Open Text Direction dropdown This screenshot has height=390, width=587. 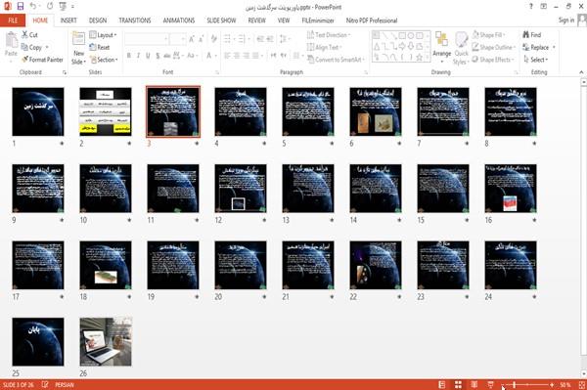point(329,35)
